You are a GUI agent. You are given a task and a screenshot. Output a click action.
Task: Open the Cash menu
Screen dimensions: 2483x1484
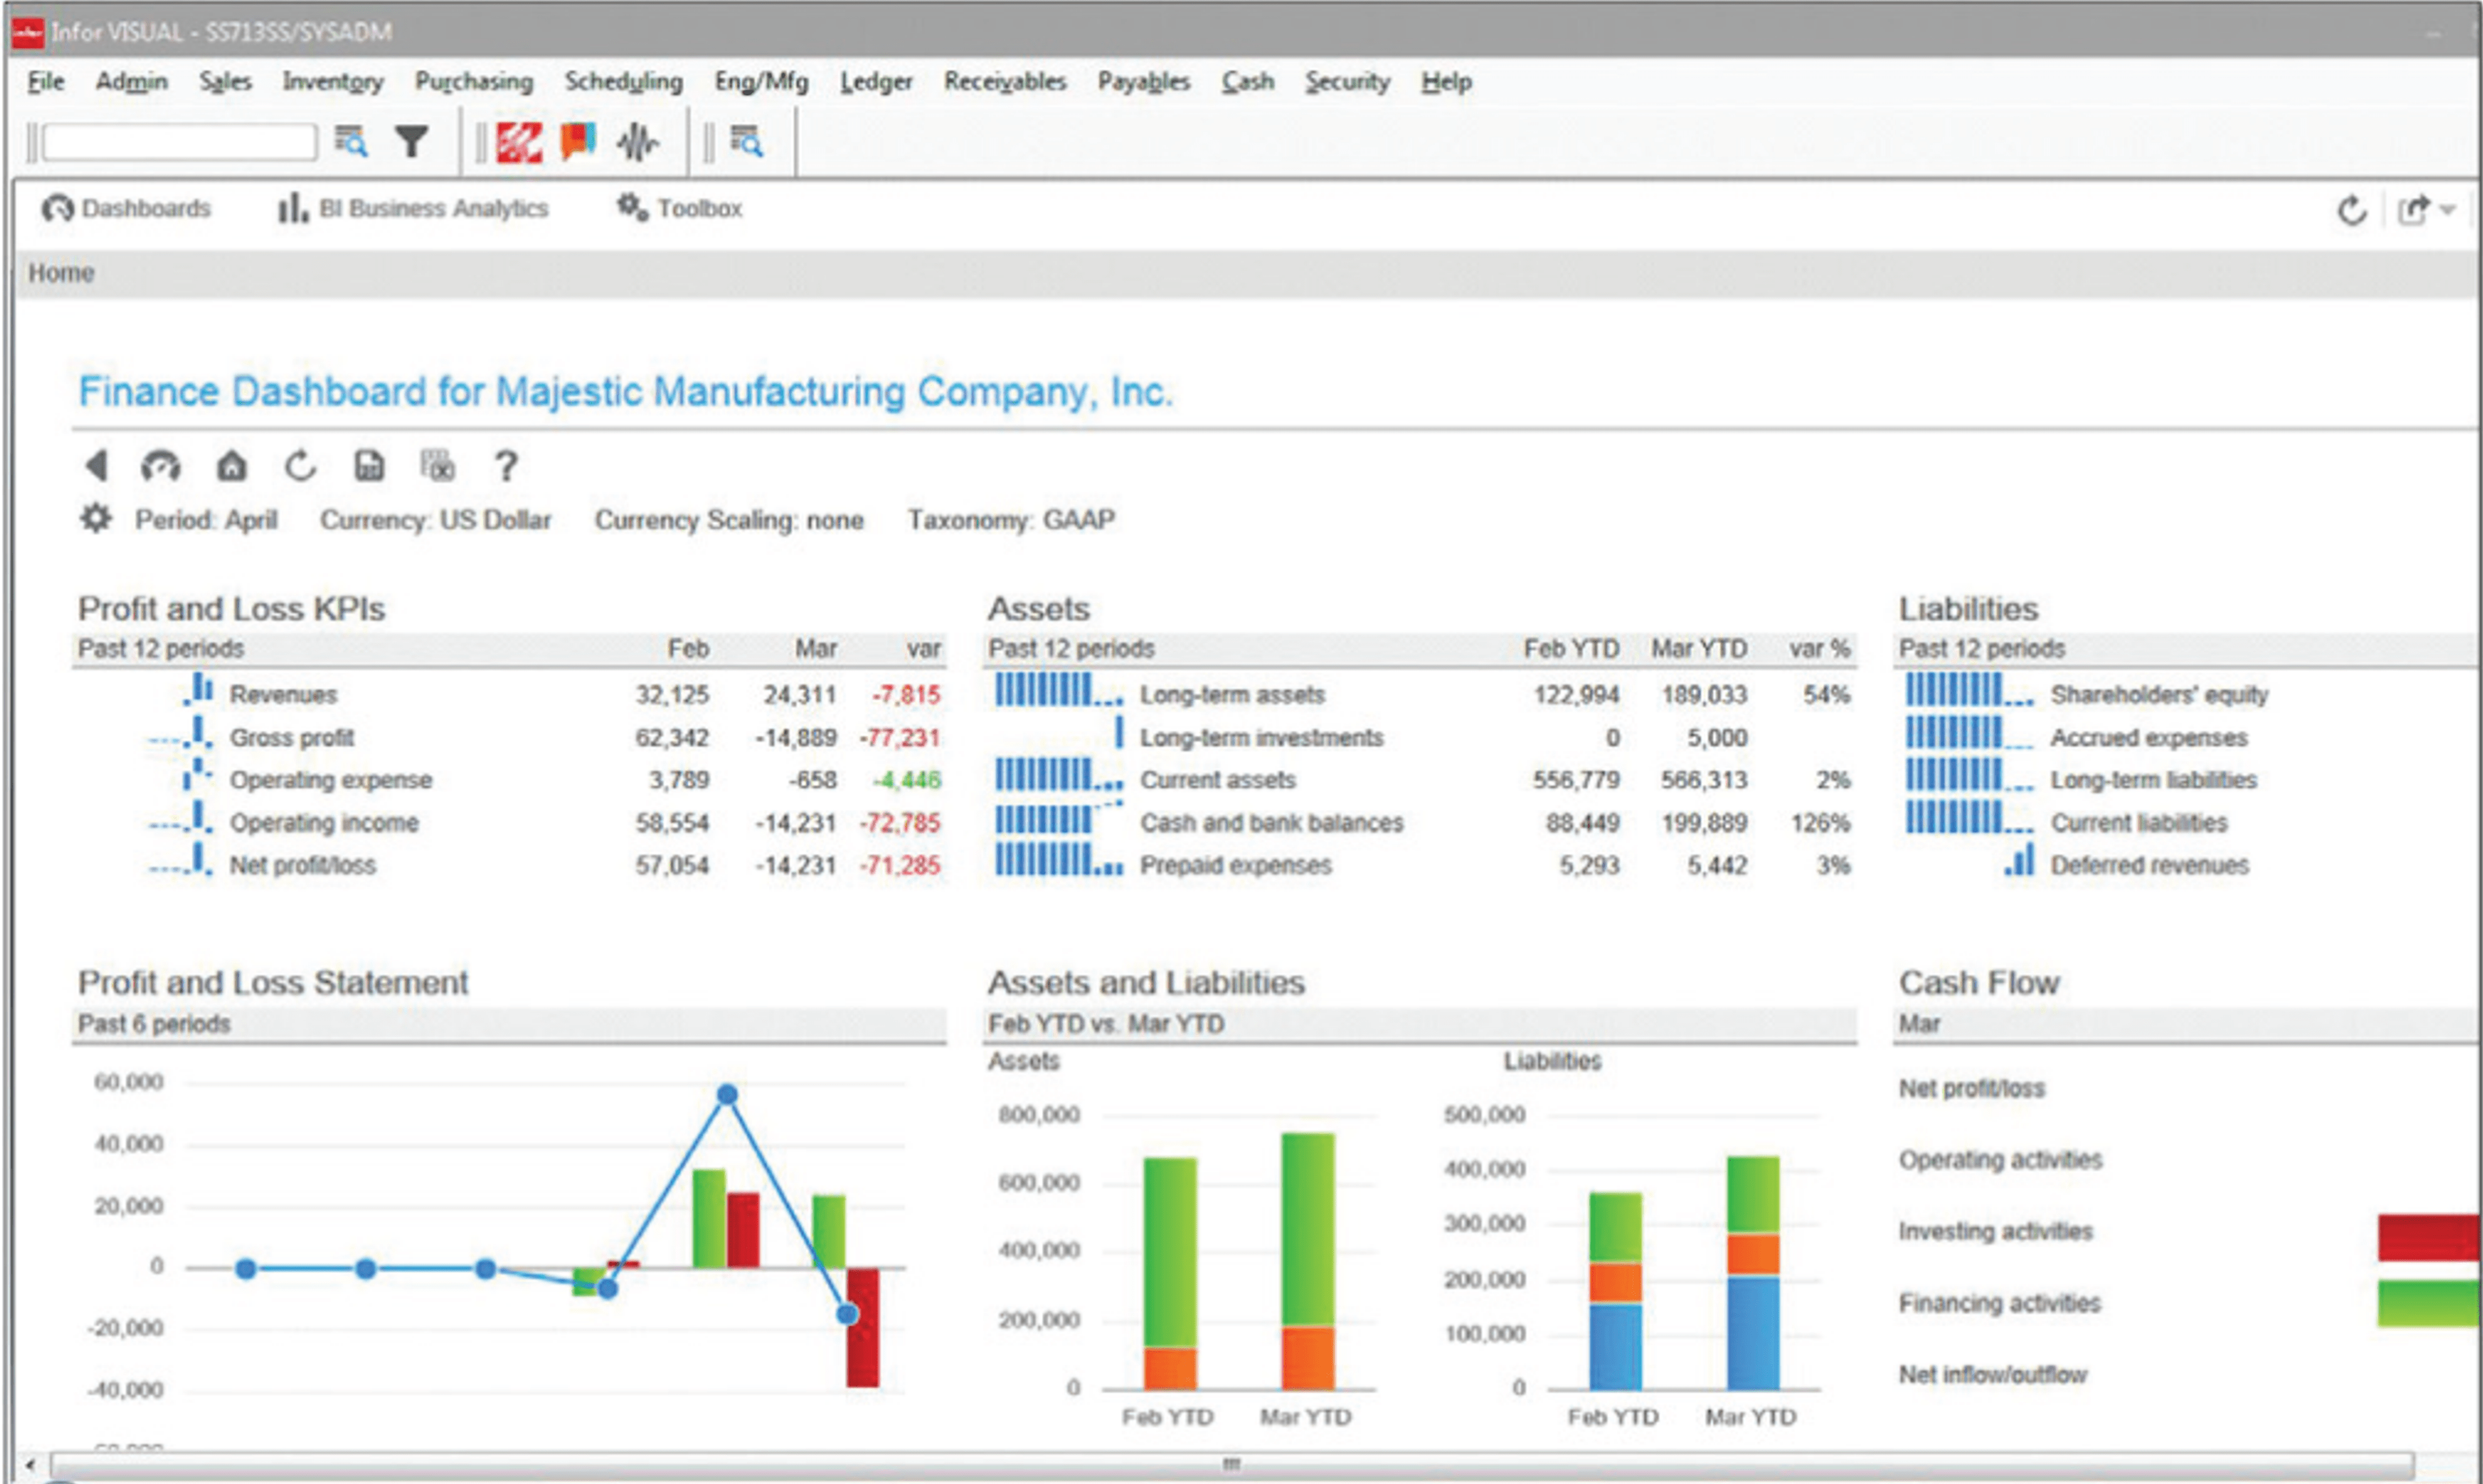click(1247, 82)
